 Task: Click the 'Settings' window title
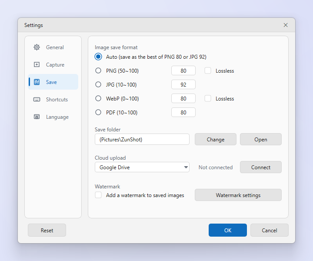[x=33, y=25]
